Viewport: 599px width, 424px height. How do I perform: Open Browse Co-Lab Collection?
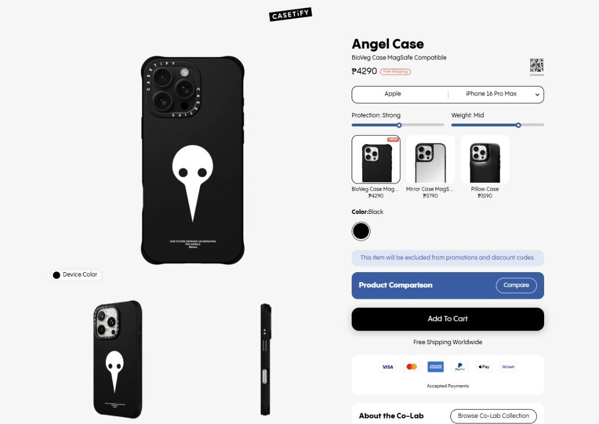(x=493, y=416)
